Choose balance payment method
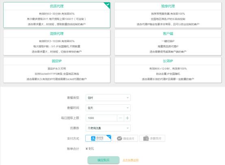 (152, 139)
